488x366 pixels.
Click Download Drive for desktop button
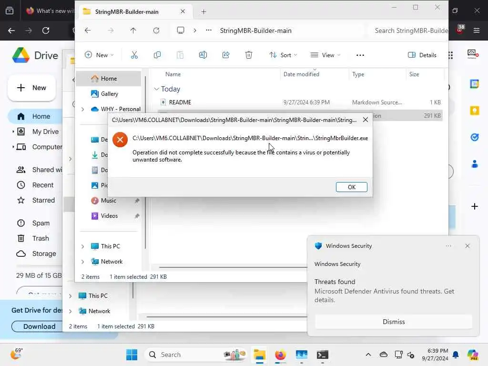(x=39, y=326)
